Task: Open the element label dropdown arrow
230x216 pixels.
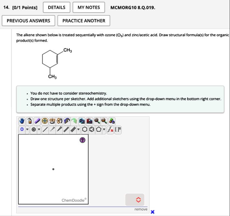Action: pyautogui.click(x=27, y=129)
